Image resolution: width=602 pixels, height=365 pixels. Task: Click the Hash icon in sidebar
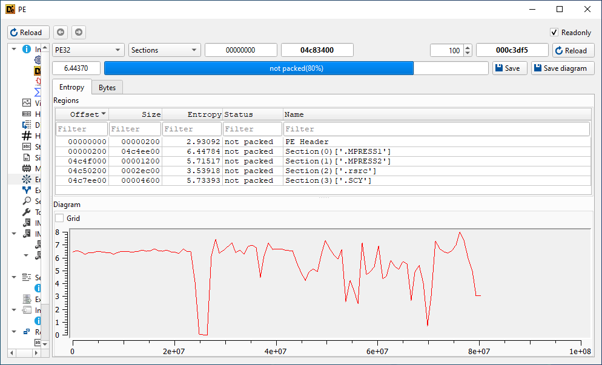coord(27,136)
